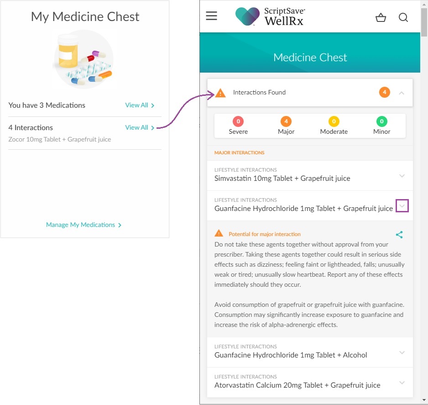The height and width of the screenshot is (405, 428).
Task: Click the share icon for the interaction
Action: [399, 235]
